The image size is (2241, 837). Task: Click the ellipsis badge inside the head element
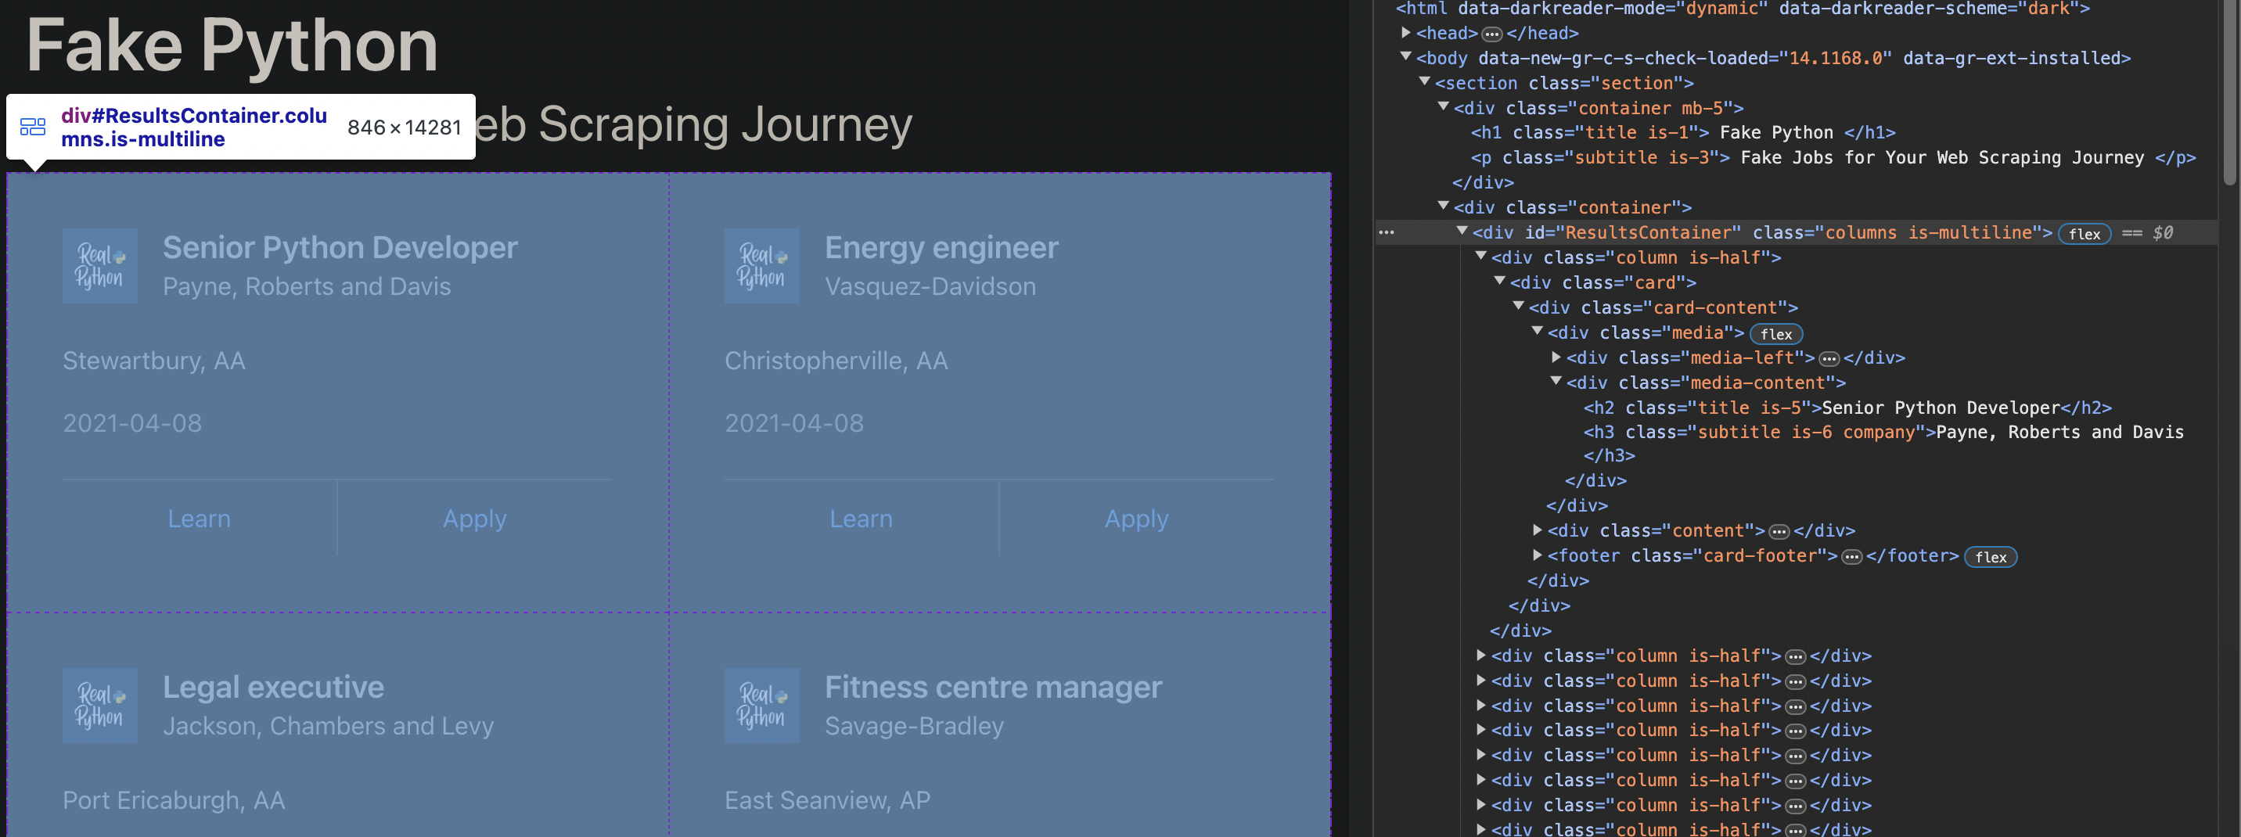click(1492, 34)
